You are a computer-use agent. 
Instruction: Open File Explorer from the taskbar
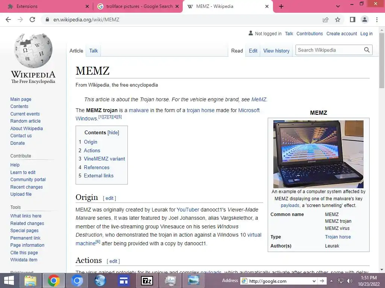click(30, 280)
